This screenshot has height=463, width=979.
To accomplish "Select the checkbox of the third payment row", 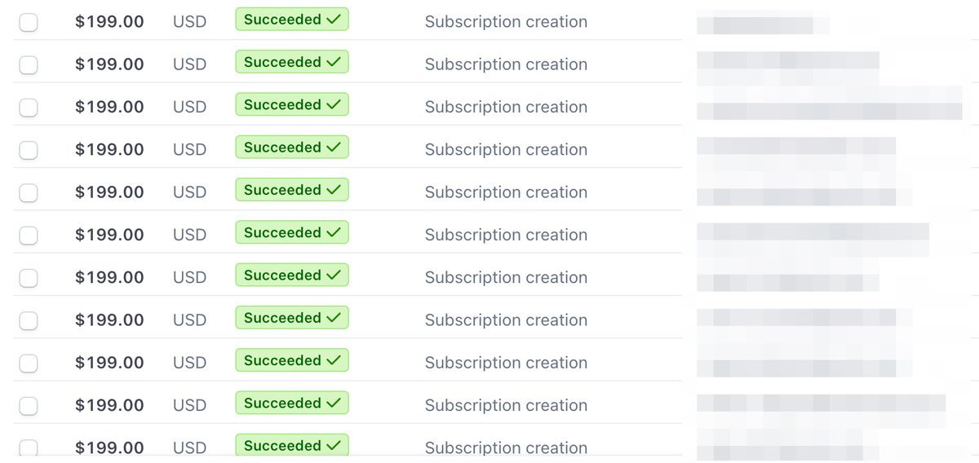I will 29,108.
